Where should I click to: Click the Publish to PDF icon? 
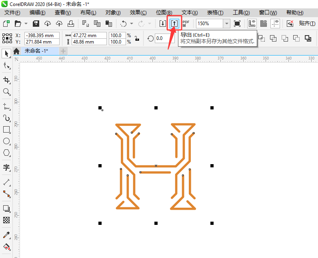[x=186, y=24]
